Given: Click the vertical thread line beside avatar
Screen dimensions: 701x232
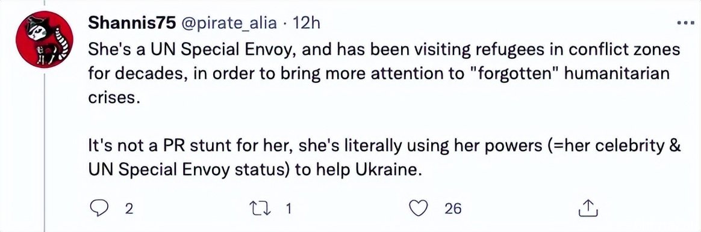Looking at the screenshot, I should (44, 150).
